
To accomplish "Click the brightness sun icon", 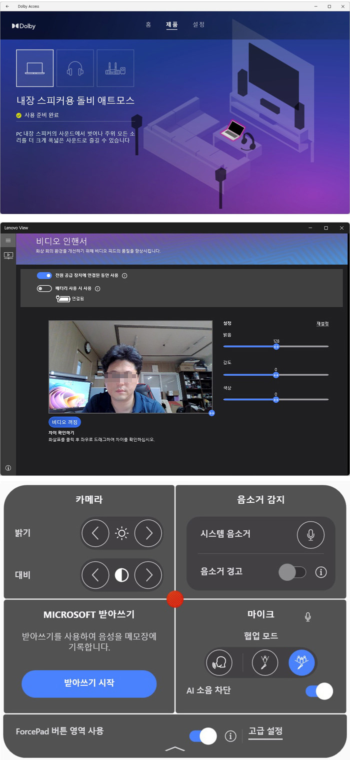I will pyautogui.click(x=121, y=533).
